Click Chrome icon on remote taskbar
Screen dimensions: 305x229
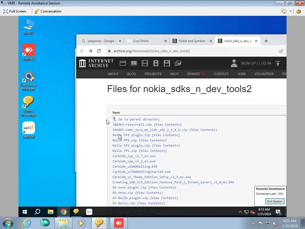pyautogui.click(x=63, y=212)
